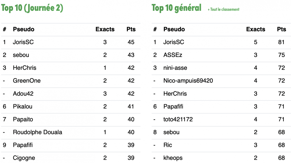Viewport: 291px width, 163px height.
Task: Select Nico-ampuis69420 pseudo
Action: (x=188, y=81)
